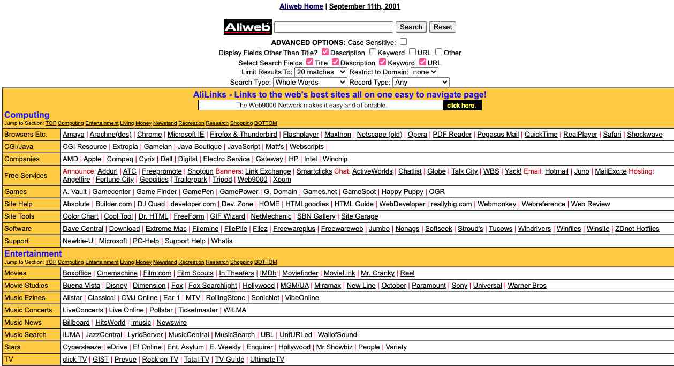Open the PC-Help link in Support

pyautogui.click(x=146, y=241)
